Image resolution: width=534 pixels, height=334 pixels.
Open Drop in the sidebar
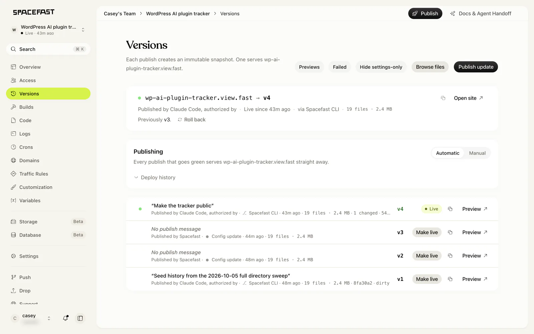[x=48, y=291]
